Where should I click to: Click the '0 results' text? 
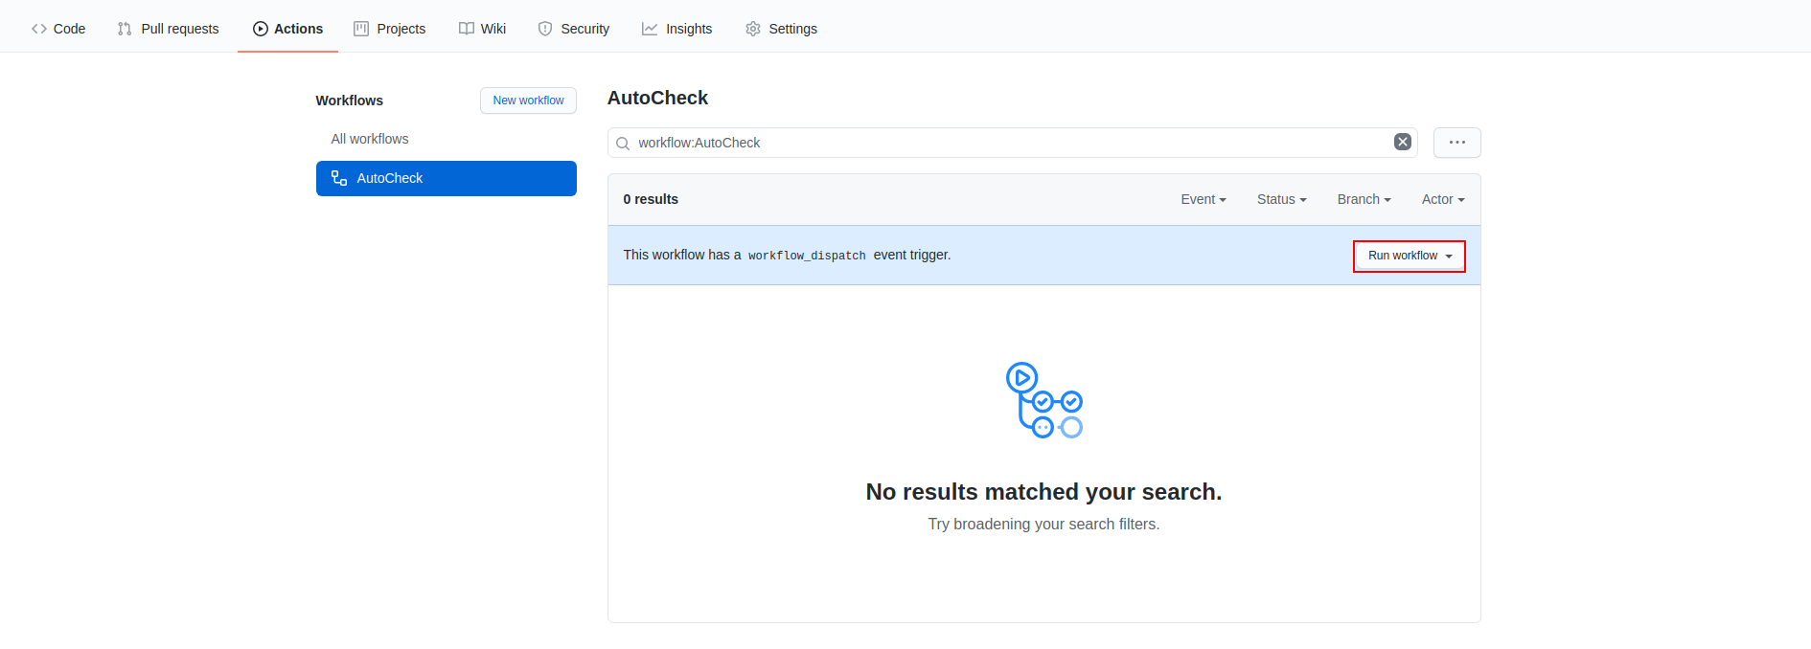tap(651, 199)
